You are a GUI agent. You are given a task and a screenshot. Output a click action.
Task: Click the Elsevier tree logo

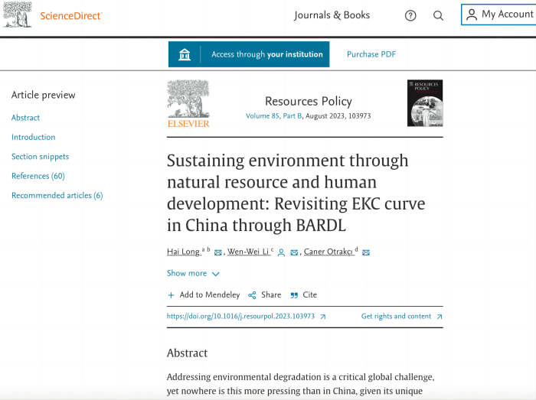(188, 103)
